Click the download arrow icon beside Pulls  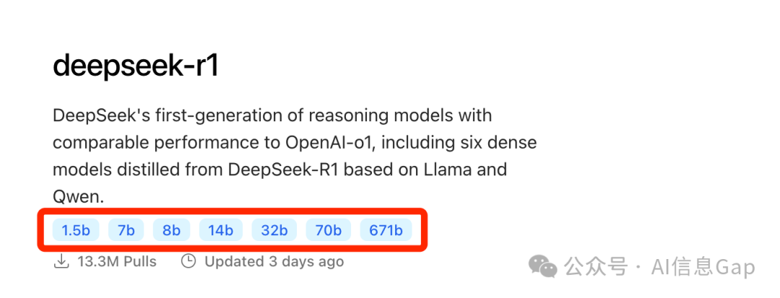(x=61, y=261)
